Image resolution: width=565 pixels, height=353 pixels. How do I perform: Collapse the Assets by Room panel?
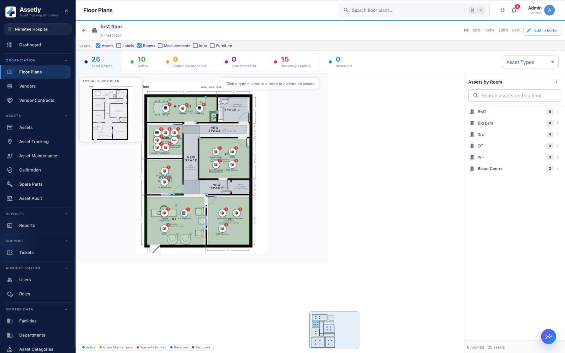(557, 82)
